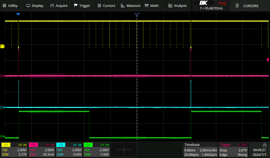Toggle the C2 channel label box
The width and height of the screenshot is (270, 158).
tap(33, 145)
